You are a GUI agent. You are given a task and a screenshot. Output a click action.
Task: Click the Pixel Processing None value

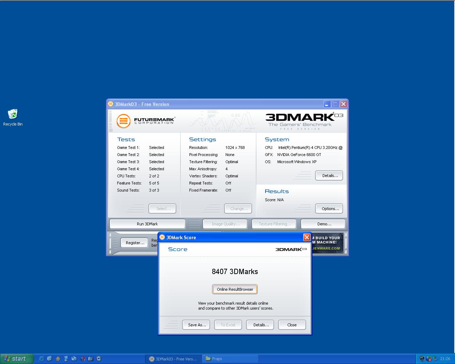click(230, 155)
